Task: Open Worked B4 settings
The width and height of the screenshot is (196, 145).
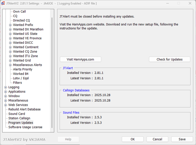Action: tap(21, 74)
